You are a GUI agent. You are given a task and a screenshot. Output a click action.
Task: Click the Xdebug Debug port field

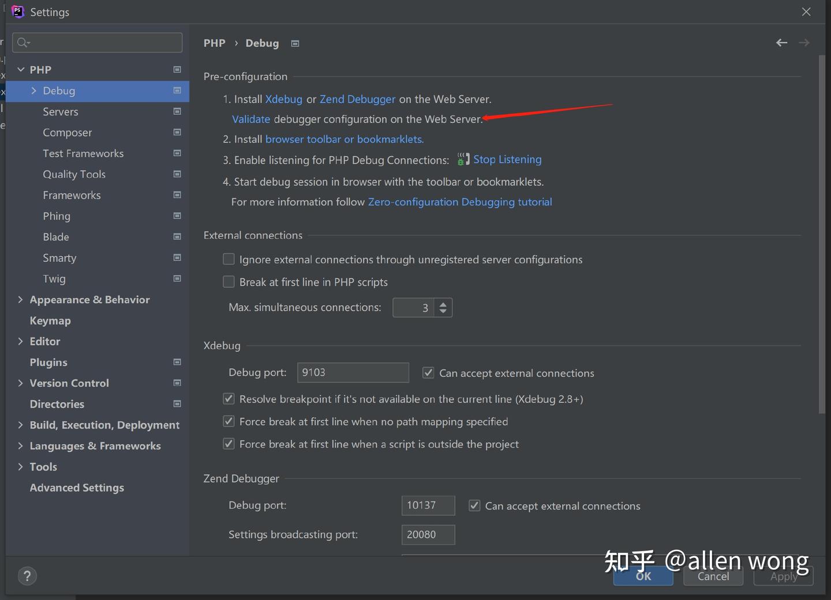pyautogui.click(x=353, y=373)
